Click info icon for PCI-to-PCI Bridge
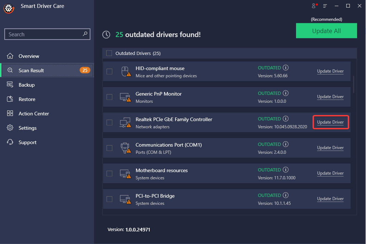 (286, 195)
